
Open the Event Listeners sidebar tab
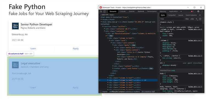tap(191, 15)
